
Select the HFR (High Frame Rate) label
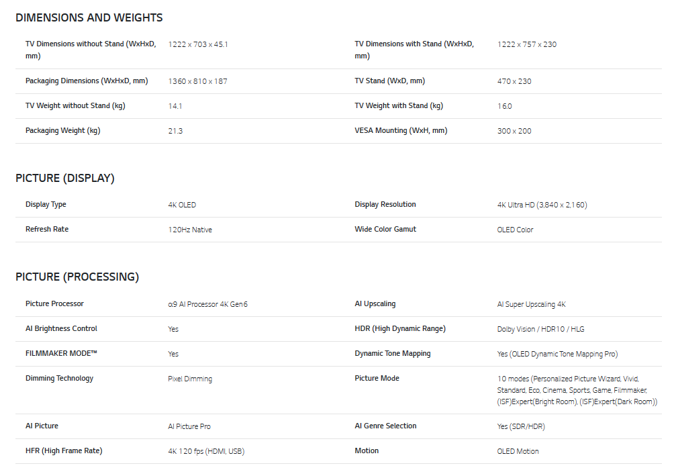coord(64,451)
